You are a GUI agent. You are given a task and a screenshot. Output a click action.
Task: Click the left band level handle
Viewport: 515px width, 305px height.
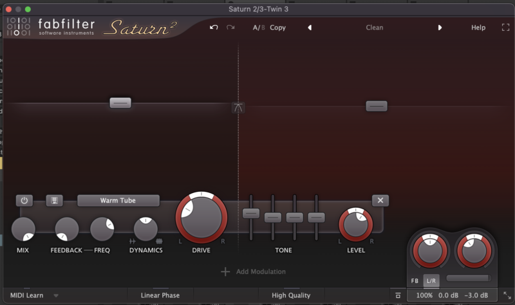(120, 103)
